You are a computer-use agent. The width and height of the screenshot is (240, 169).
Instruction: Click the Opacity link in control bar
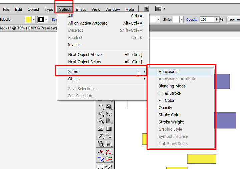tap(192, 20)
